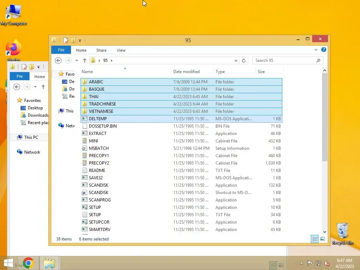Image resolution: width=360 pixels, height=270 pixels.
Task: Open the Customize Quick Access Toolbar dropdown in 95 window
Action: (80, 41)
